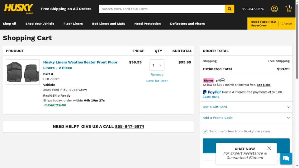Viewport: 299px width, 168px height.
Task: Click the Klarna badge
Action: [x=208, y=80]
